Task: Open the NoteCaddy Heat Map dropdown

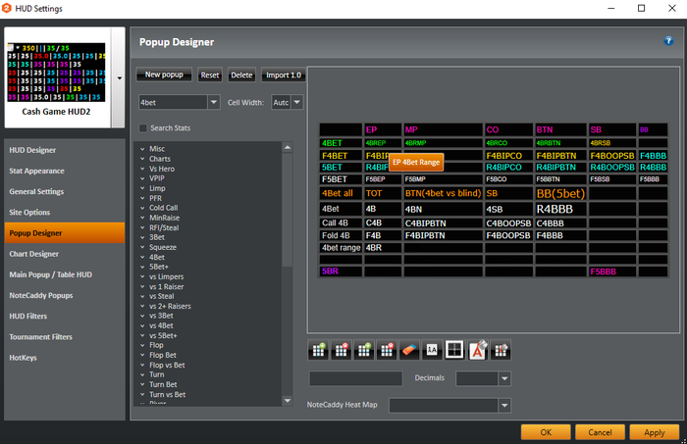Action: (x=503, y=405)
